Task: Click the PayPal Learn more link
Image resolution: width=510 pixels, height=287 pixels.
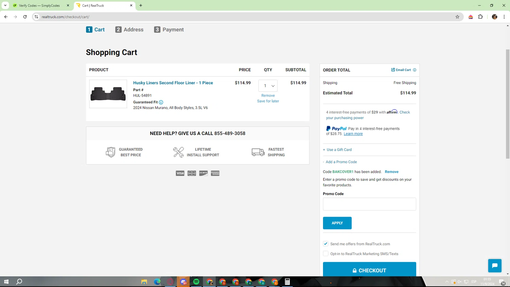Action: point(353,134)
